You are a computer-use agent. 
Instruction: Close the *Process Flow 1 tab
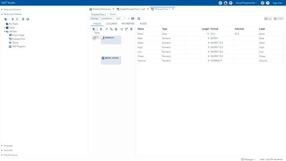click(x=173, y=9)
